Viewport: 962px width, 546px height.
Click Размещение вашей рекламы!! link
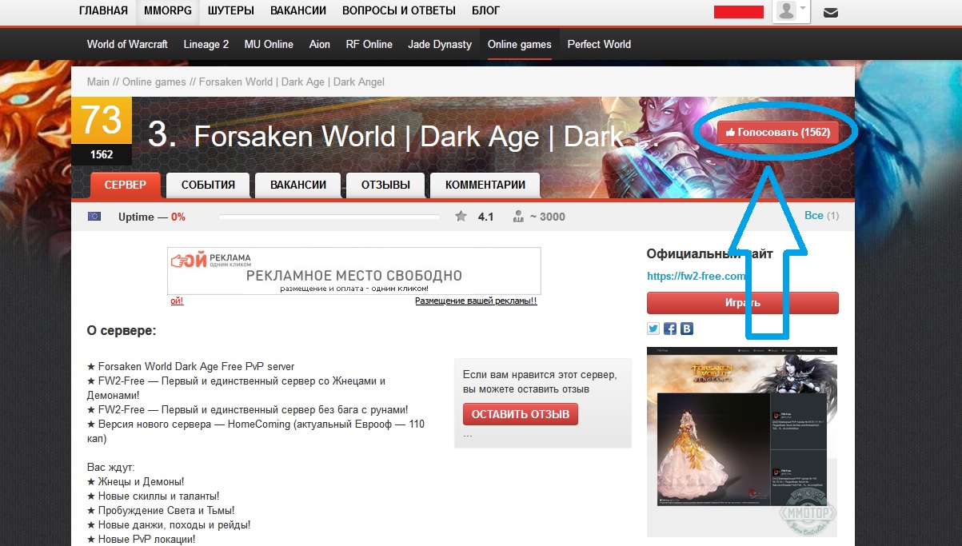(x=476, y=301)
